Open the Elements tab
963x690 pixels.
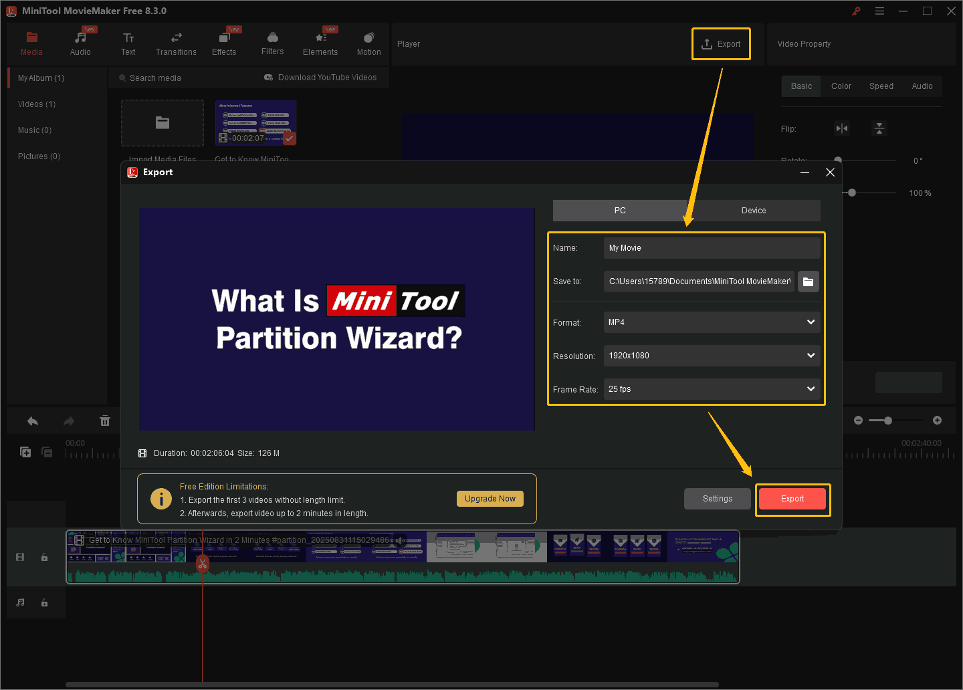320,43
